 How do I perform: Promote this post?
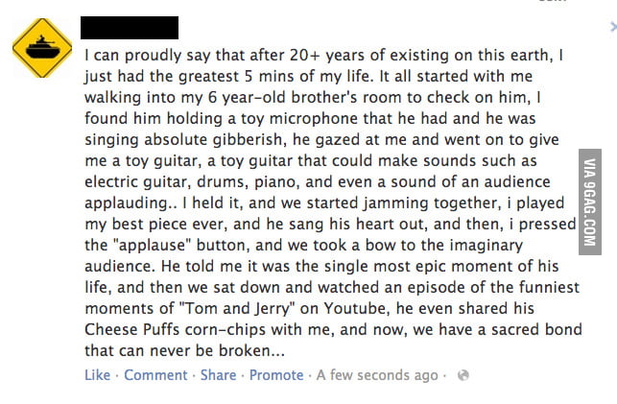[276, 375]
